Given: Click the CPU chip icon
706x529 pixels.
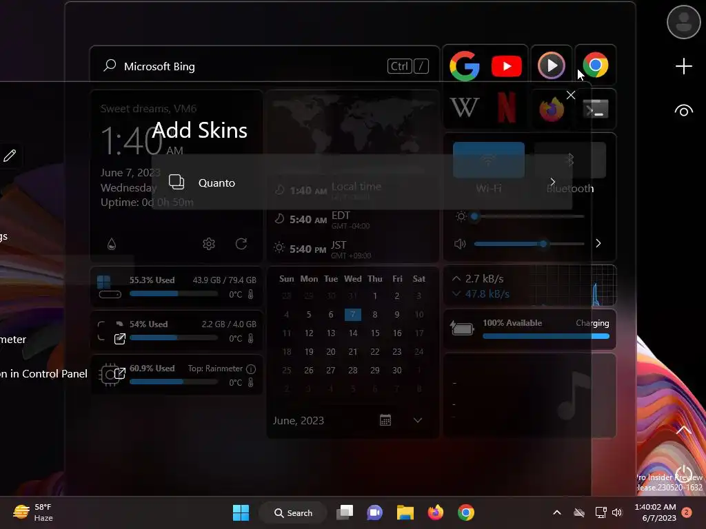Looking at the screenshot, I should [x=109, y=375].
